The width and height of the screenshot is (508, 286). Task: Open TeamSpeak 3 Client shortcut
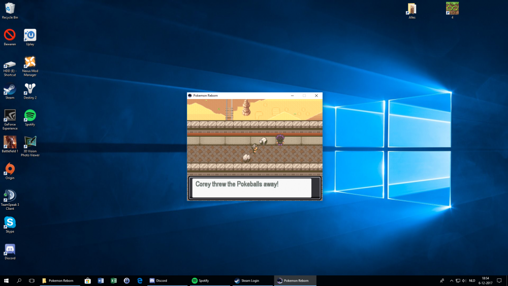[10, 196]
